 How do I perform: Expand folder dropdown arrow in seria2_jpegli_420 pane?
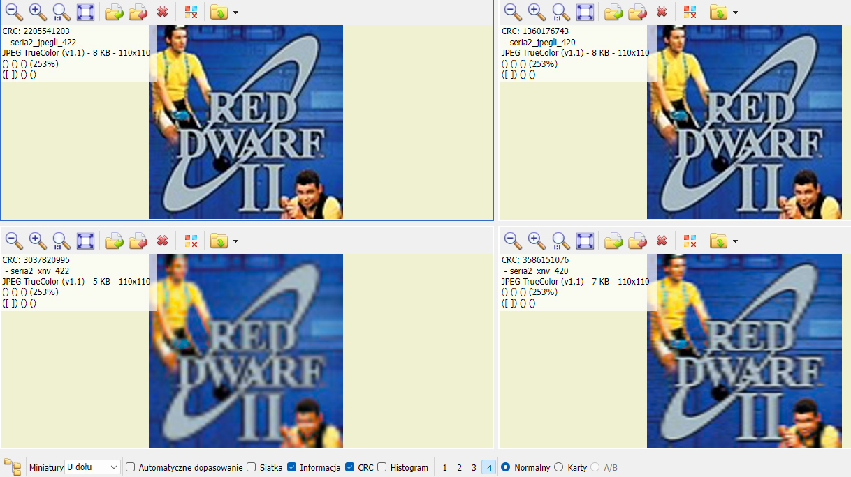(x=734, y=13)
